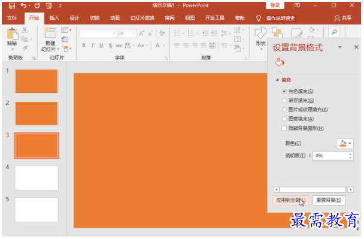
Task: Click the Shapes (形状) icon
Action: coord(260,33)
